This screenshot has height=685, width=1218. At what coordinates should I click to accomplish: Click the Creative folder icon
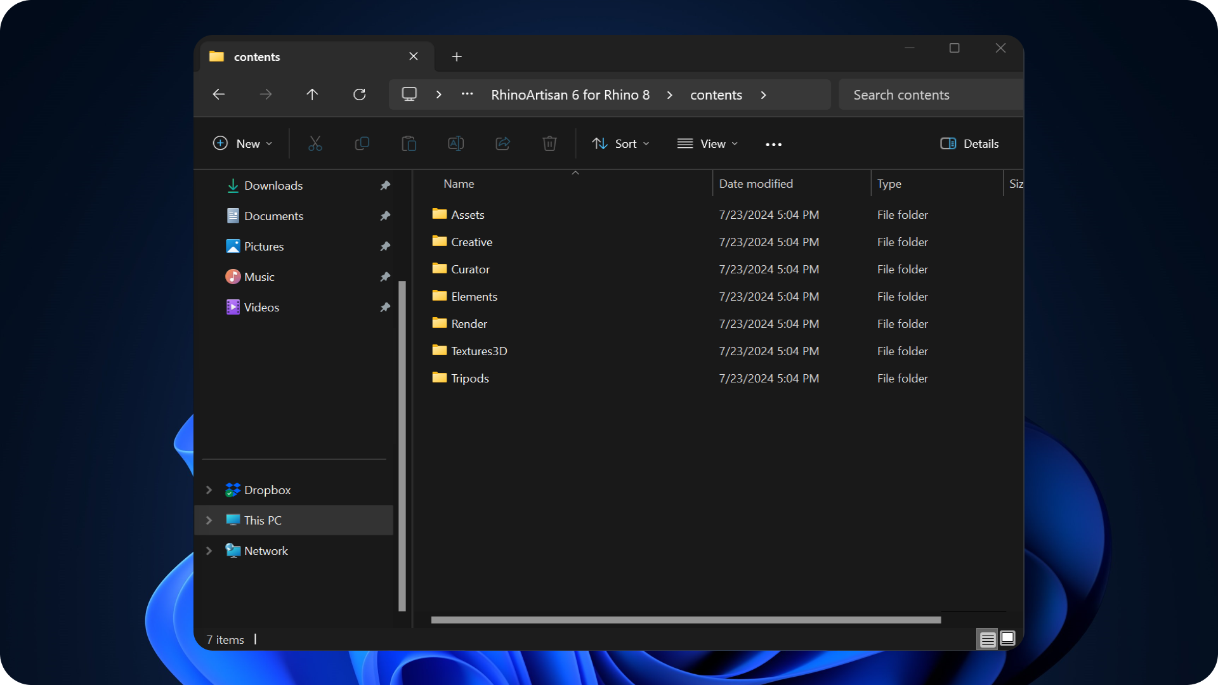coord(440,241)
